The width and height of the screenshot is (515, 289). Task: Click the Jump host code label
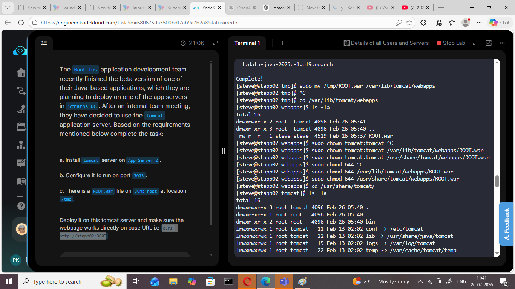146,191
